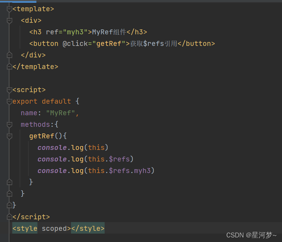Collapse the opening <div> fold marker
This screenshot has height=242, width=282.
(9, 21)
